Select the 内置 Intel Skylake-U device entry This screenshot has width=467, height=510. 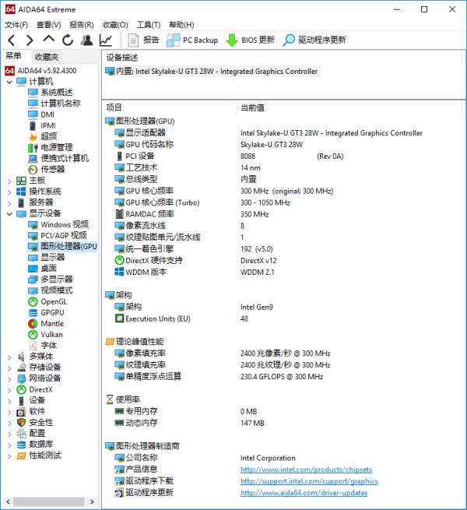point(212,71)
